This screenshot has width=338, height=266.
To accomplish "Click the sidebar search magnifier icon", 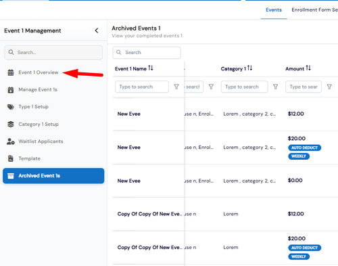I will (x=11, y=52).
